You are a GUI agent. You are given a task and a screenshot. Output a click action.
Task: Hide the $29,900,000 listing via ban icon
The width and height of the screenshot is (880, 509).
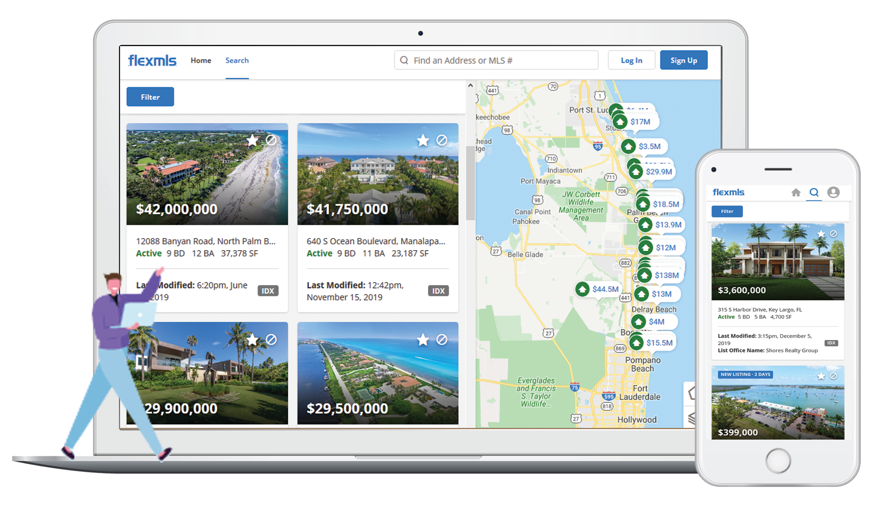click(x=271, y=339)
